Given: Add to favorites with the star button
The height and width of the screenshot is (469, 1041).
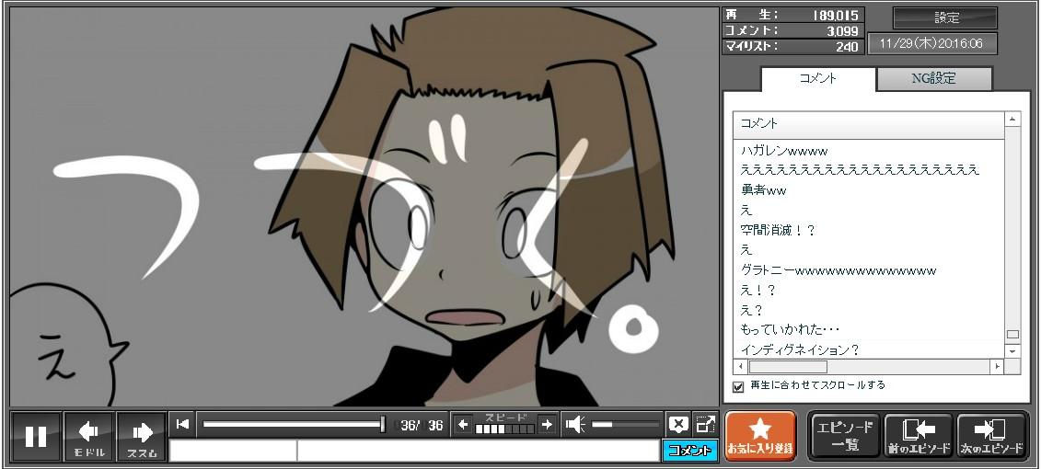Looking at the screenshot, I should (760, 436).
